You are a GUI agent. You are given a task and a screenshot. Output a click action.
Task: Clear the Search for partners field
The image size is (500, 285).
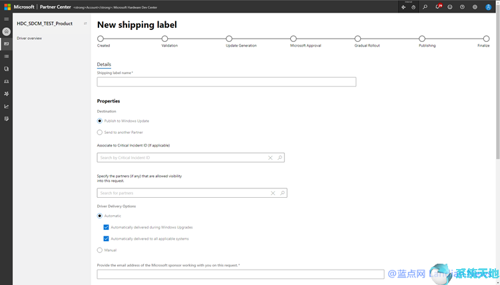coord(273,193)
